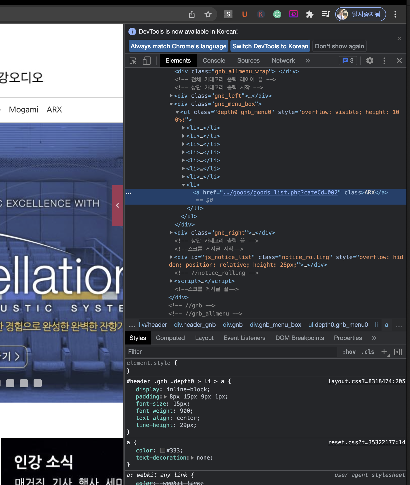Switch to the Elements tab
Image resolution: width=410 pixels, height=485 pixels.
(x=178, y=61)
